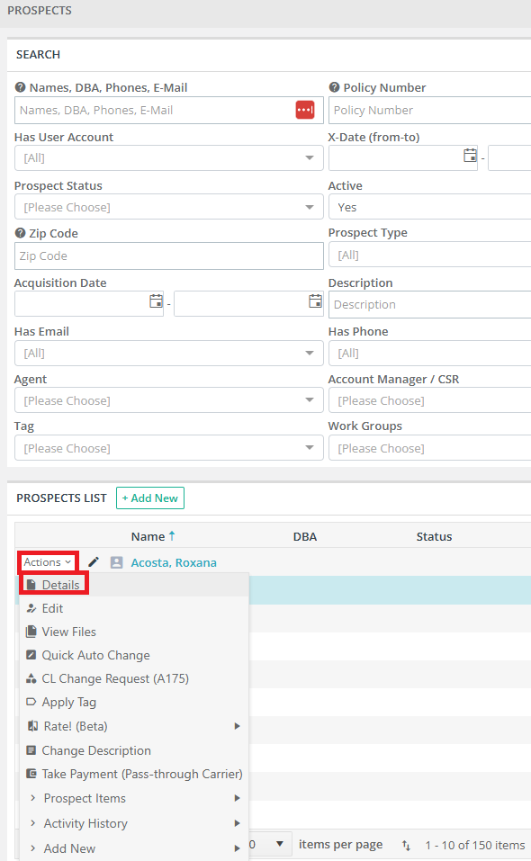Open the Agent dropdown list

click(x=168, y=401)
